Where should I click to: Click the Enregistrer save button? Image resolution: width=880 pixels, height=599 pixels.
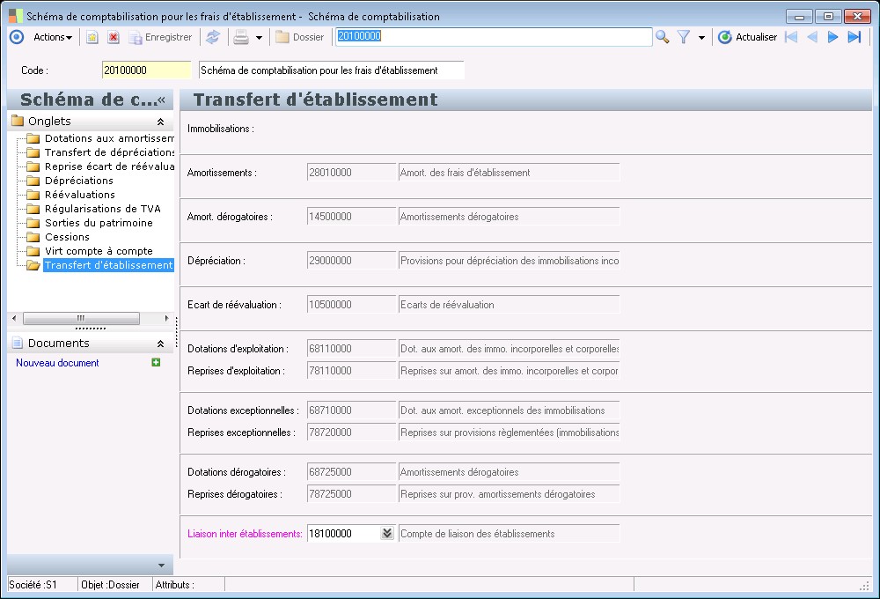160,37
